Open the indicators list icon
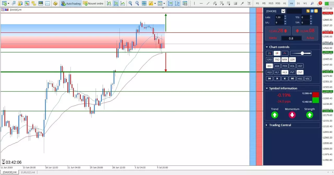 [151, 3]
